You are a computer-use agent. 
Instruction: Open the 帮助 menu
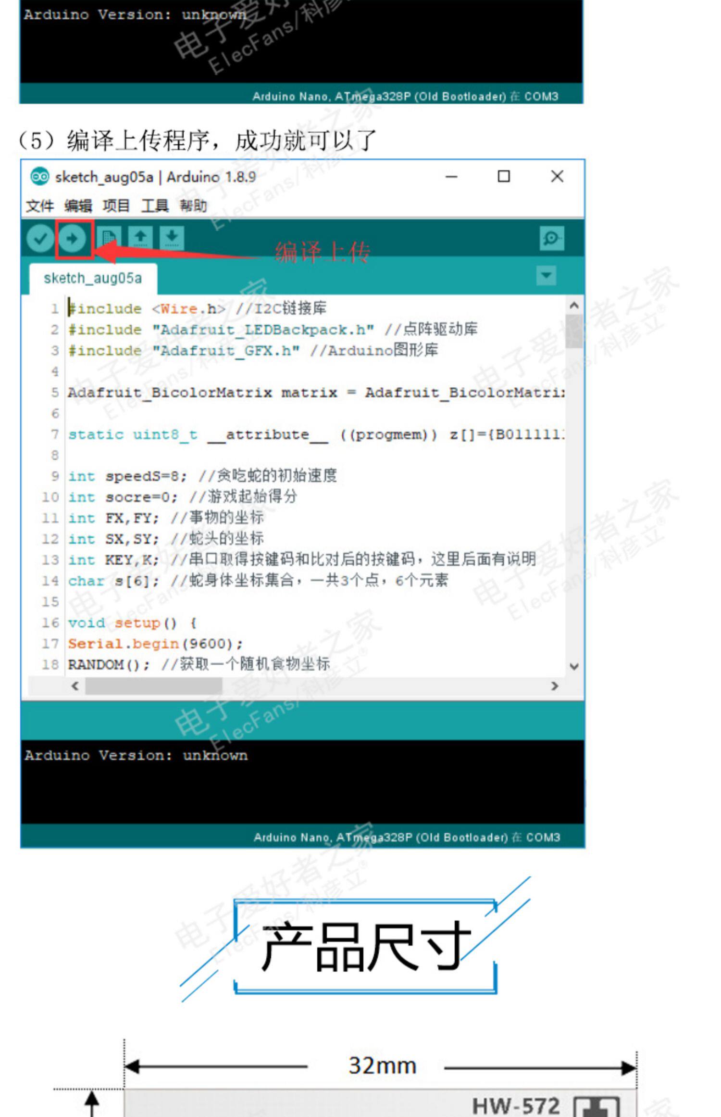point(193,206)
